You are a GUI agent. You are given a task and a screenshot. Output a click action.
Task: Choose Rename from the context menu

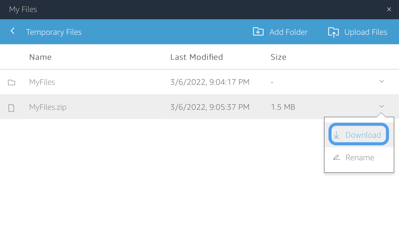click(360, 157)
